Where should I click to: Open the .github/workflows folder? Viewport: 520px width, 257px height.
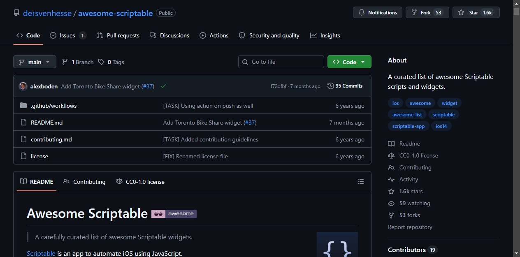(x=53, y=106)
